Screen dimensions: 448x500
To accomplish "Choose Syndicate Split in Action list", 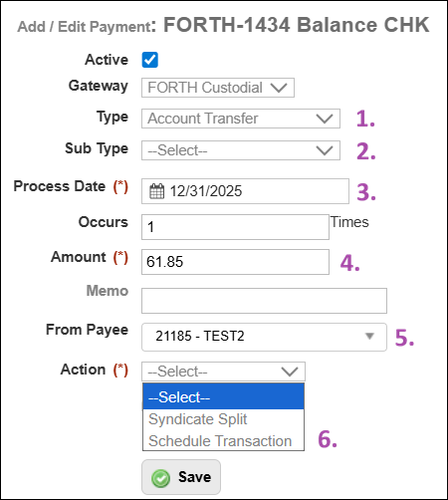I will tap(223, 419).
